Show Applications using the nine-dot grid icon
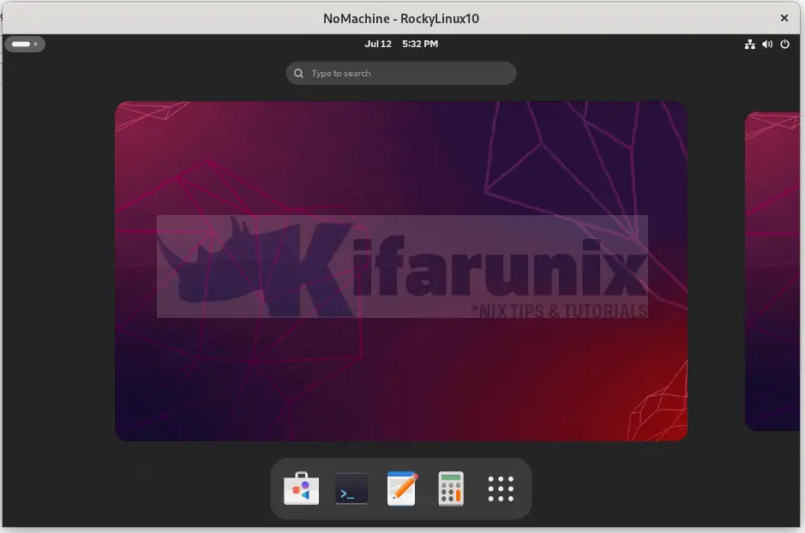 click(501, 489)
